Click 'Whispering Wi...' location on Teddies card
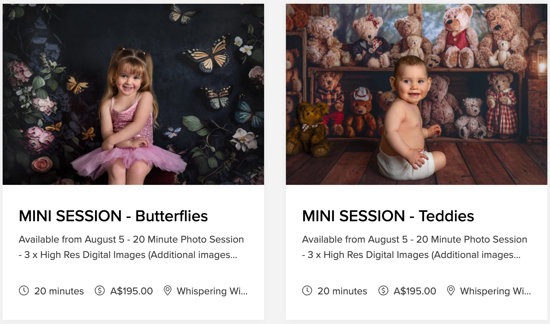The height and width of the screenshot is (324, 550). click(496, 291)
